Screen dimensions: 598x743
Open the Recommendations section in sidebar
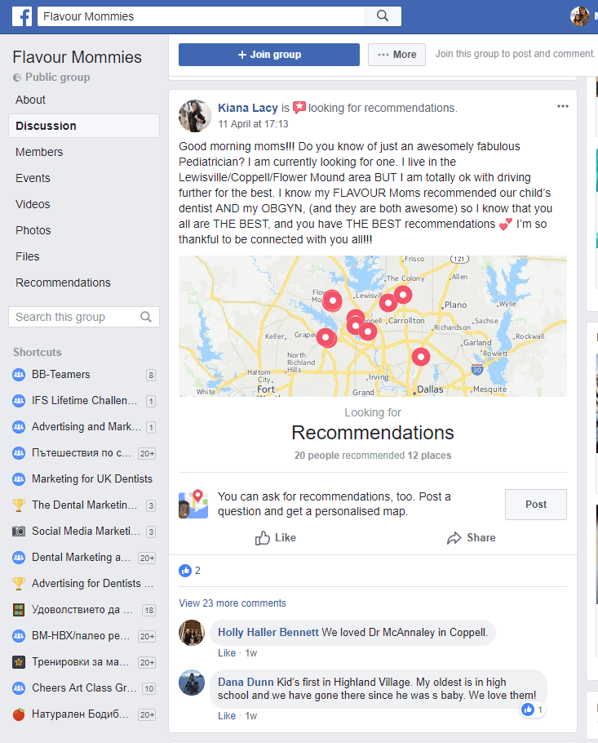(x=63, y=283)
